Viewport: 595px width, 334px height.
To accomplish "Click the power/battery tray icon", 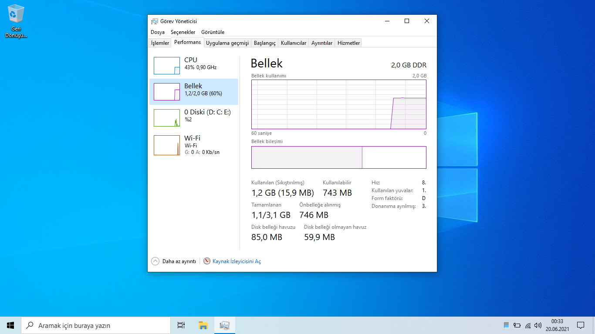I will click(517, 325).
